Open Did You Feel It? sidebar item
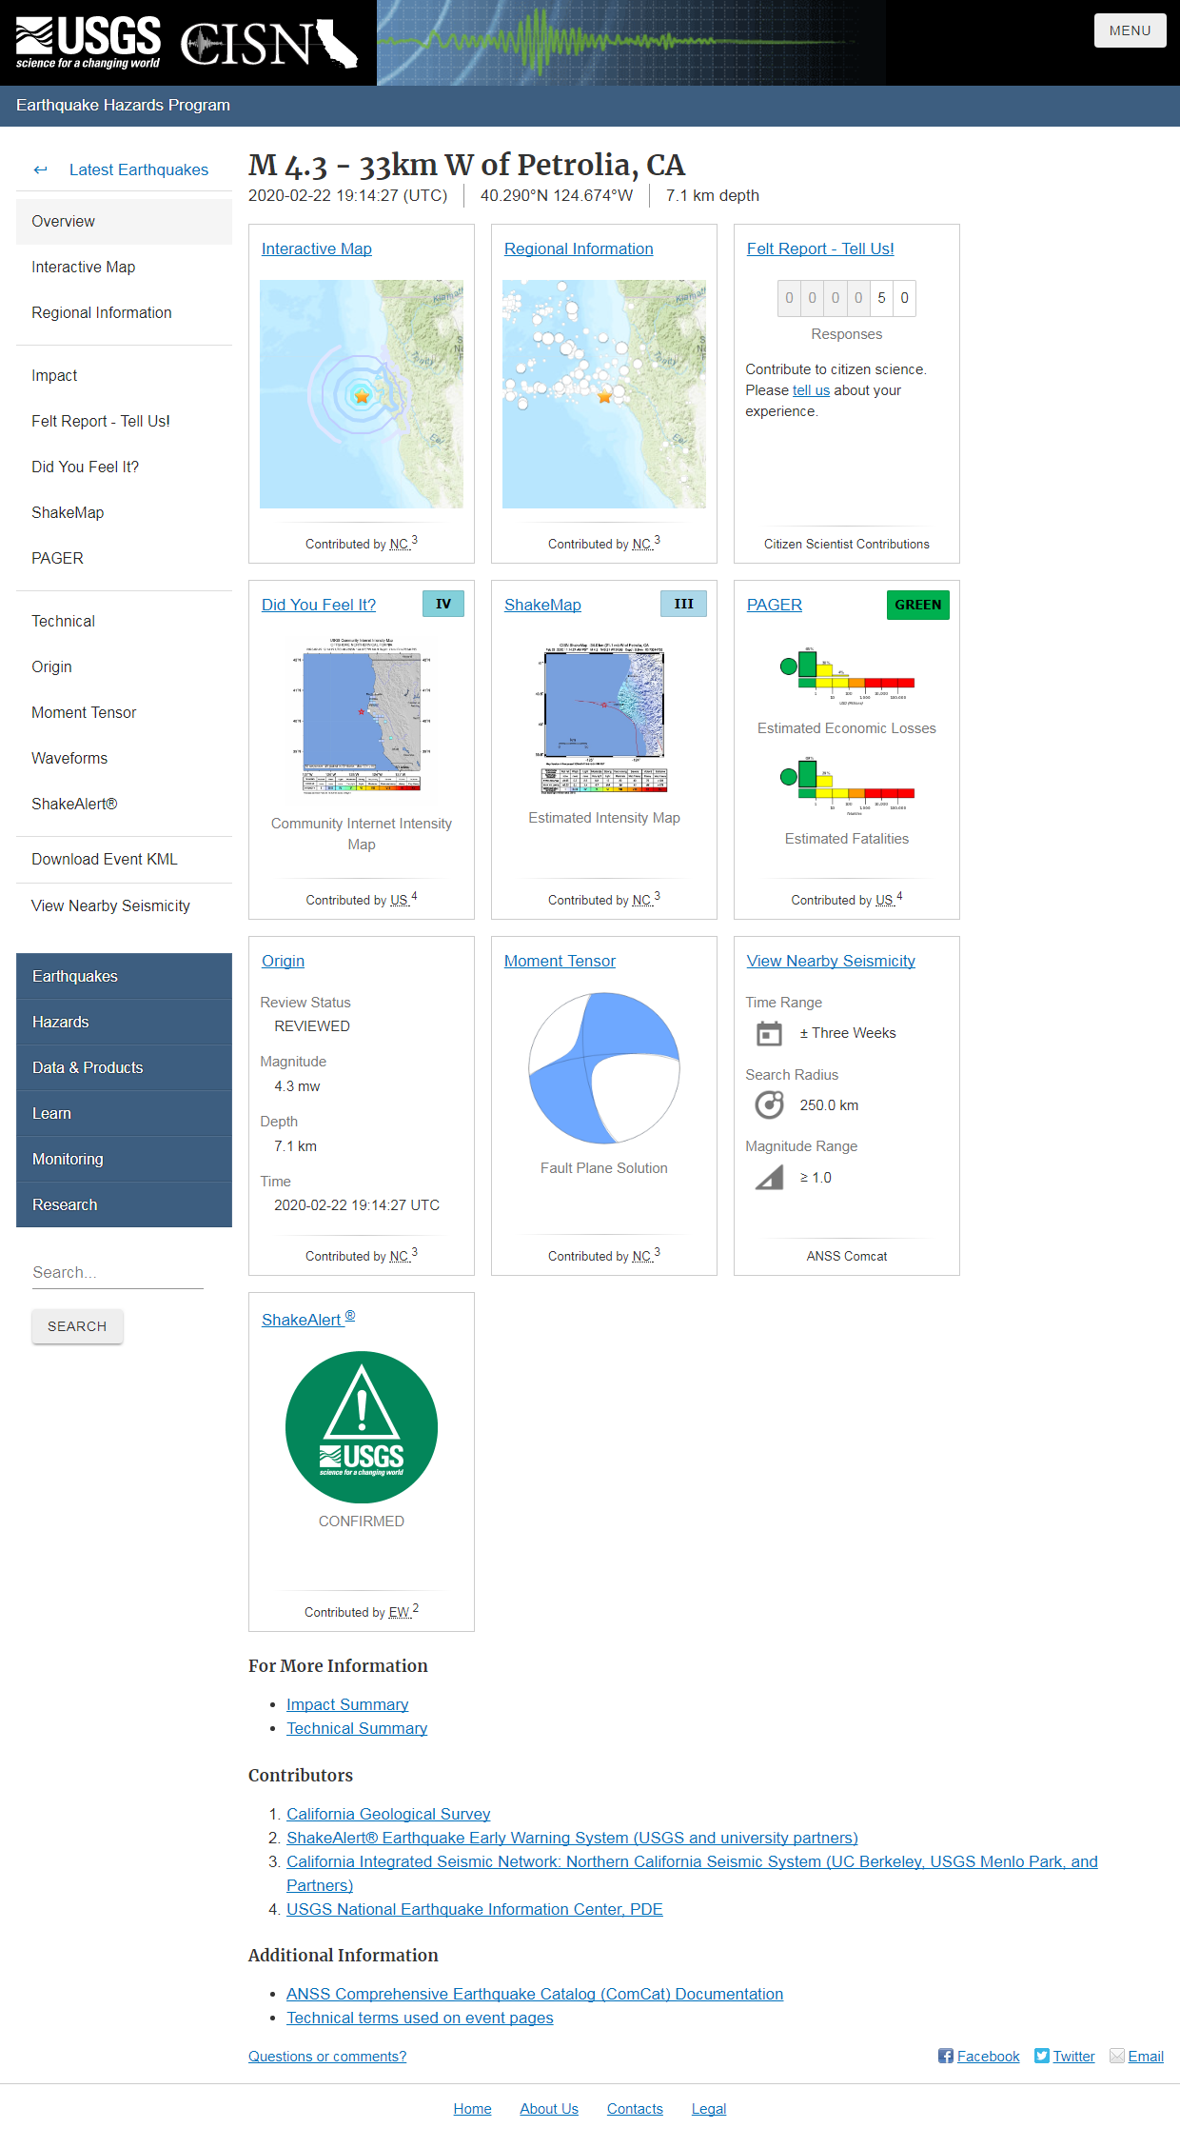Screen dimensions: 1180x2148 point(124,467)
